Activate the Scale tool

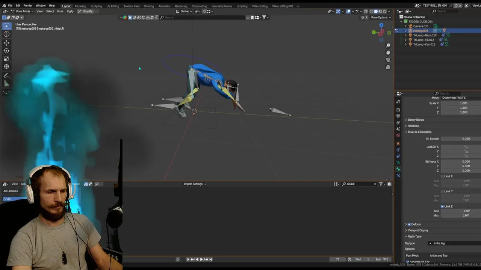coord(6,58)
